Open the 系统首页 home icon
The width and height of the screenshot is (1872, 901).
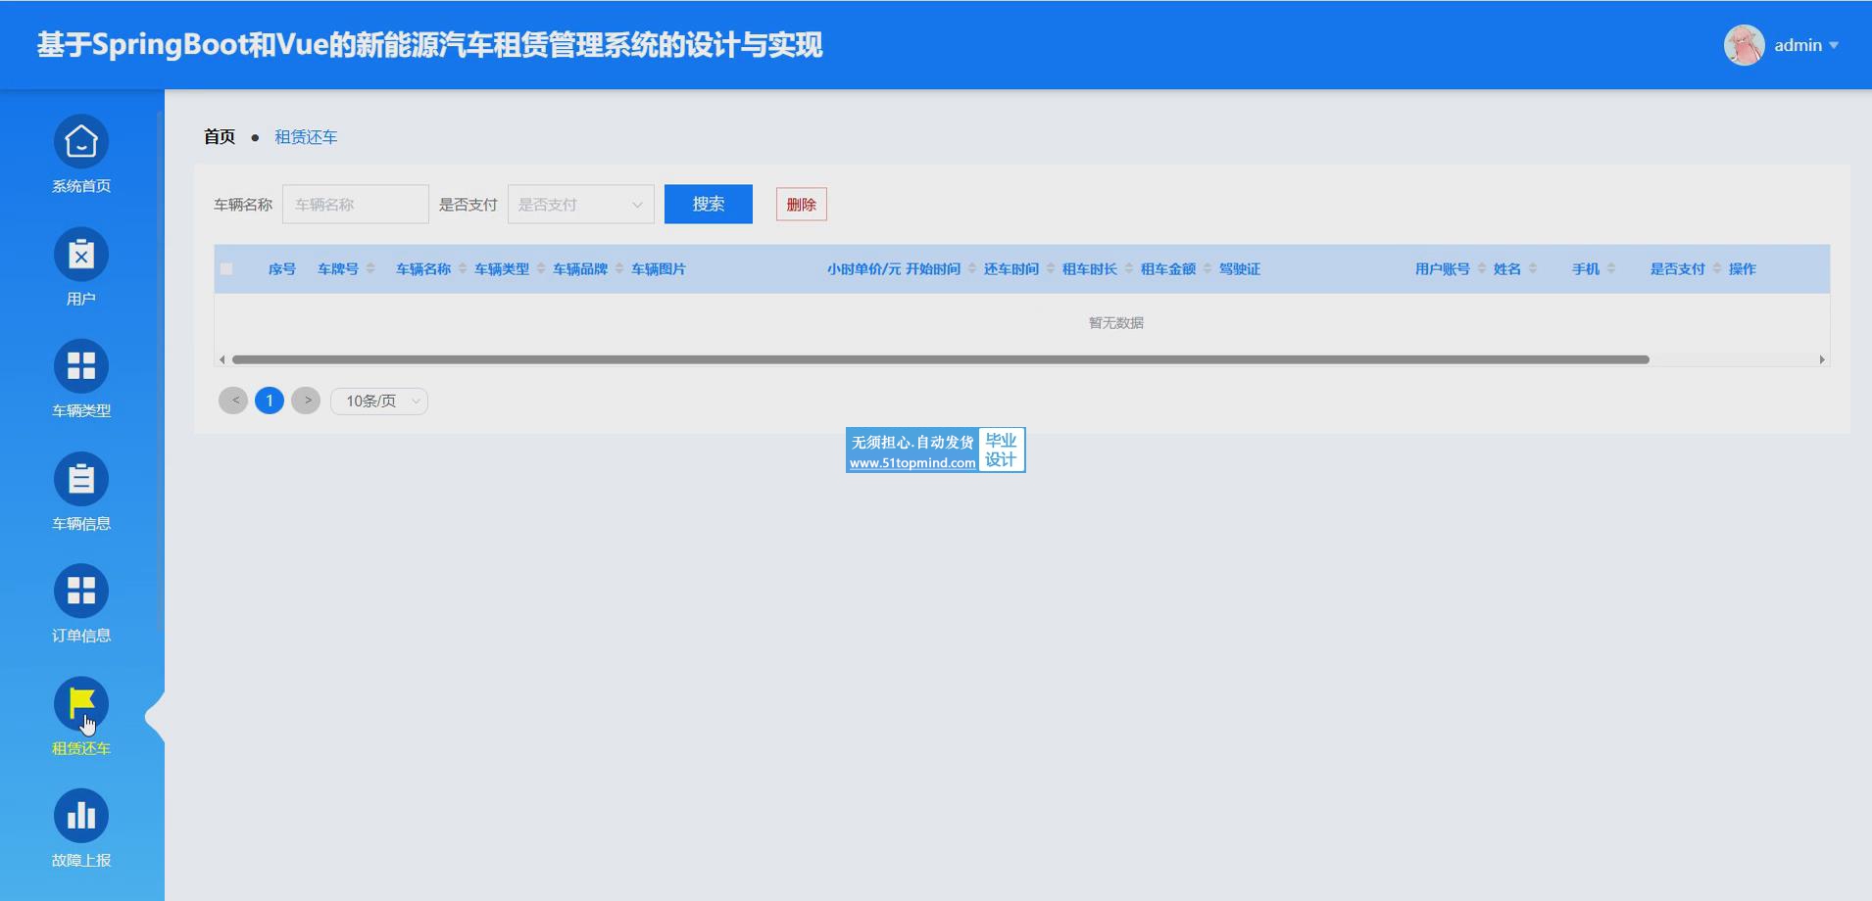tap(81, 142)
